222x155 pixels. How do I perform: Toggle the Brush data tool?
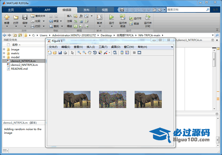click(105, 53)
